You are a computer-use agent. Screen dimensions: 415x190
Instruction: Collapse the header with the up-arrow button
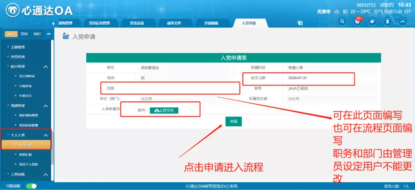click(402, 22)
